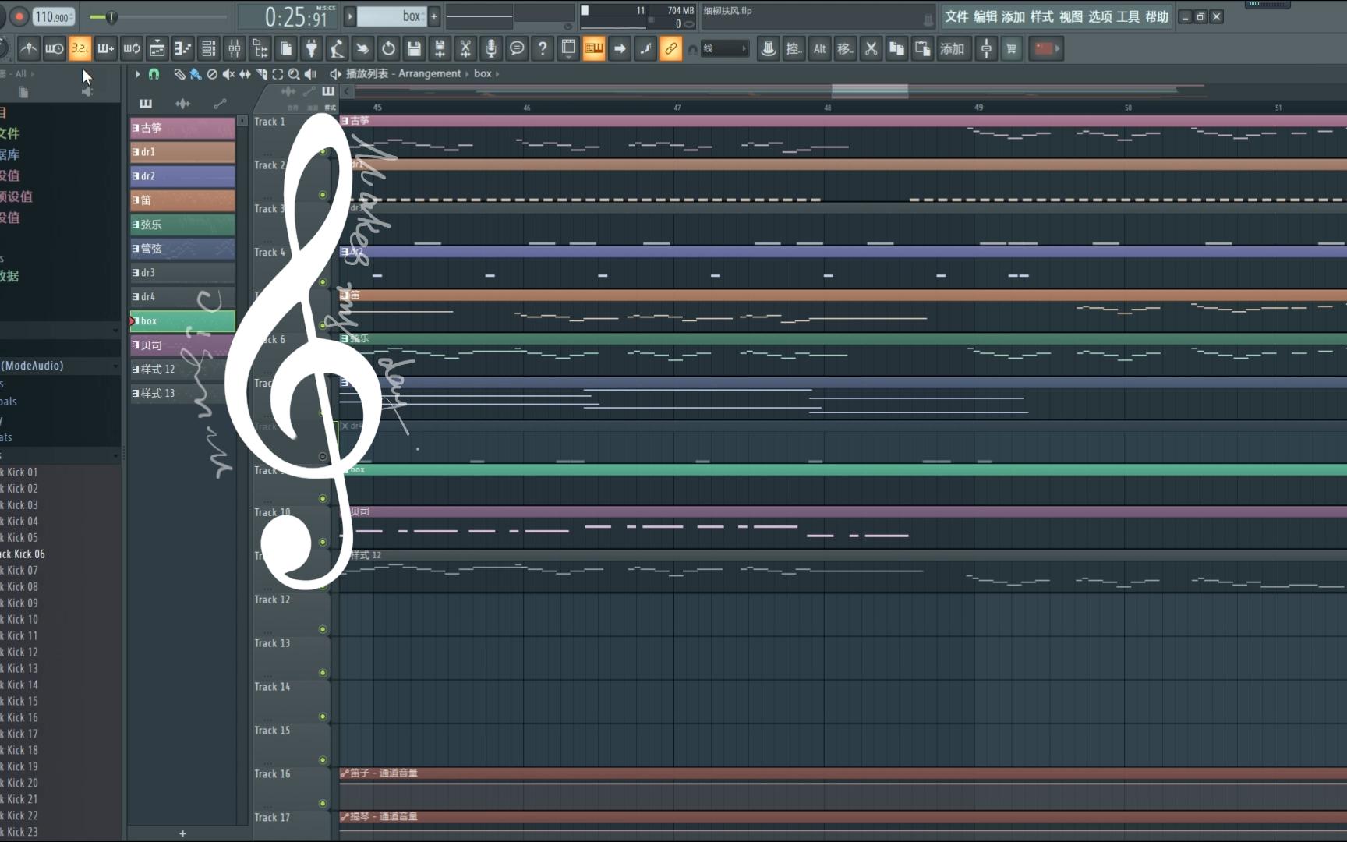Open the project info speech bubble icon
This screenshot has height=842, width=1347.
(517, 49)
